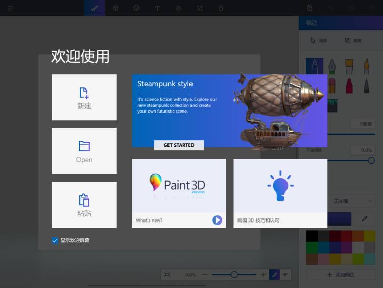383x288 pixels.
Task: Open the Paint 3D What's new card
Action: click(179, 193)
